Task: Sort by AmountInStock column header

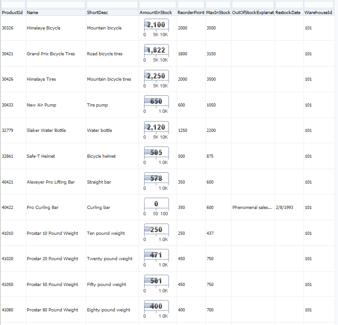Action: coord(158,13)
